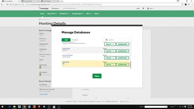Click the GoDaddy logo in the header

44,8
